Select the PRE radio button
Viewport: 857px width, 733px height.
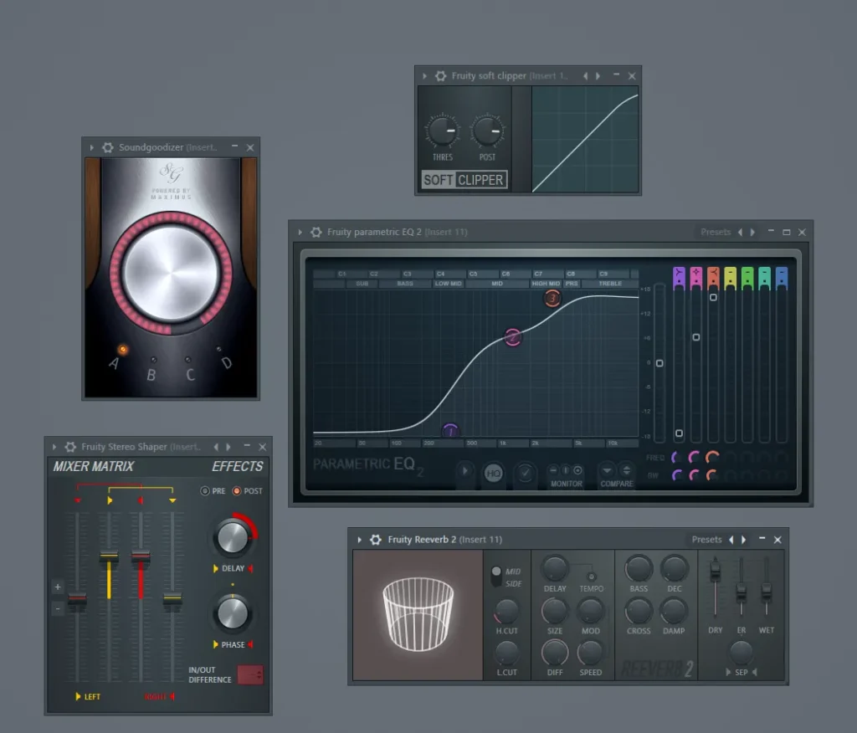(205, 491)
